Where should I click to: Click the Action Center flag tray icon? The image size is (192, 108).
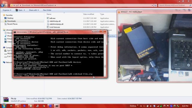click(x=168, y=106)
